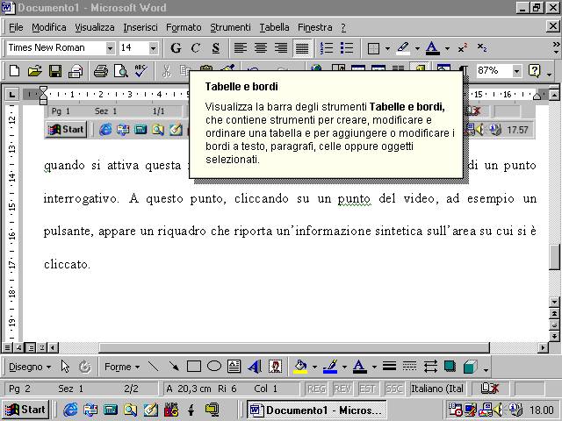
Task: Toggle justified alignment
Action: (302, 48)
